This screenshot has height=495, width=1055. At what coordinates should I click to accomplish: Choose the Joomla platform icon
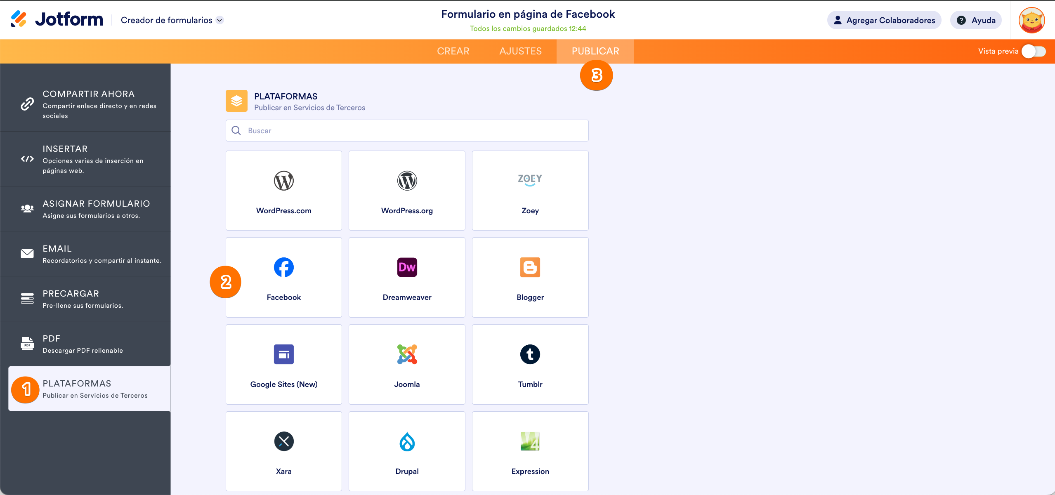[407, 354]
